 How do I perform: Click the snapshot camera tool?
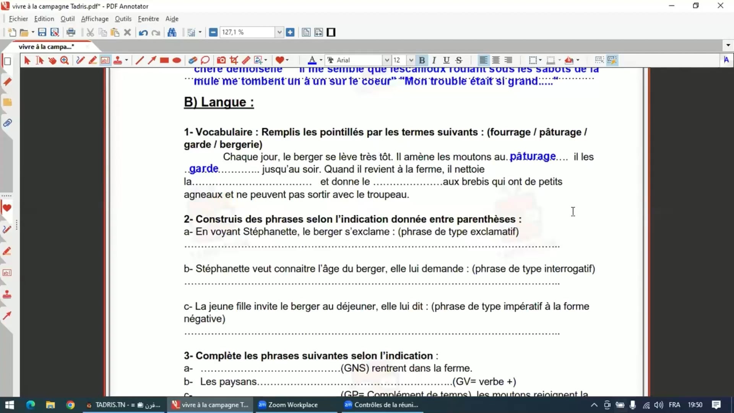pos(221,60)
